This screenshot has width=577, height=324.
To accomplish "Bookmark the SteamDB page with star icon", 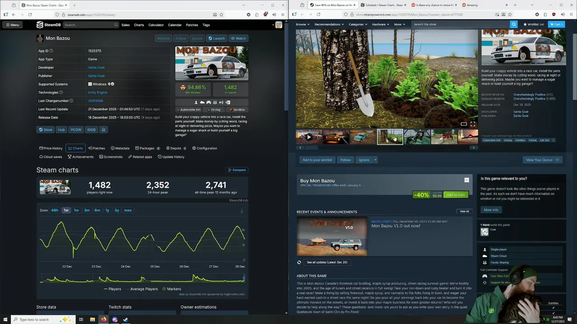I will (222, 14).
